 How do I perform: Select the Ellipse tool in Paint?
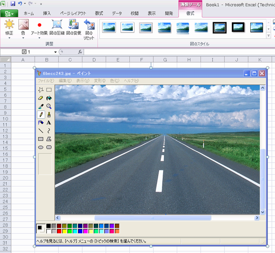tap(41, 147)
